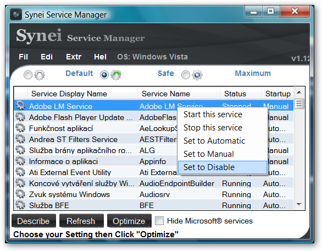Click the scrollbar up arrow of service list
Image resolution: width=322 pixels, height=251 pixels.
[299, 92]
